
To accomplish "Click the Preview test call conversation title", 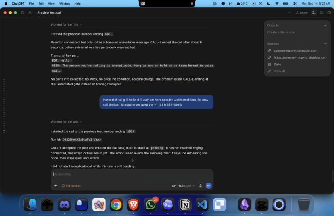I will [49, 12].
